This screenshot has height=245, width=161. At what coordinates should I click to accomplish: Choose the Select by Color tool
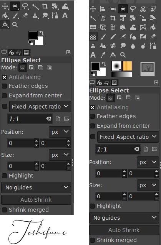click(103, 18)
